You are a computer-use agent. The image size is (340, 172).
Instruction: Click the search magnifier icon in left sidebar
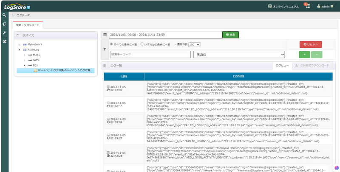pyautogui.click(x=4, y=15)
